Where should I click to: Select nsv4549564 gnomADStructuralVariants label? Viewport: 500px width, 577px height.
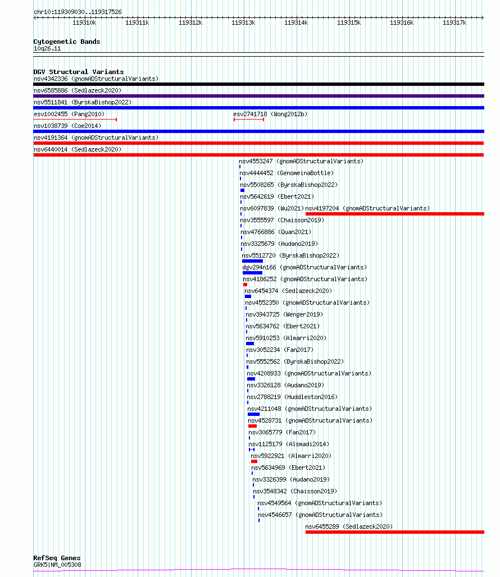coord(320,503)
